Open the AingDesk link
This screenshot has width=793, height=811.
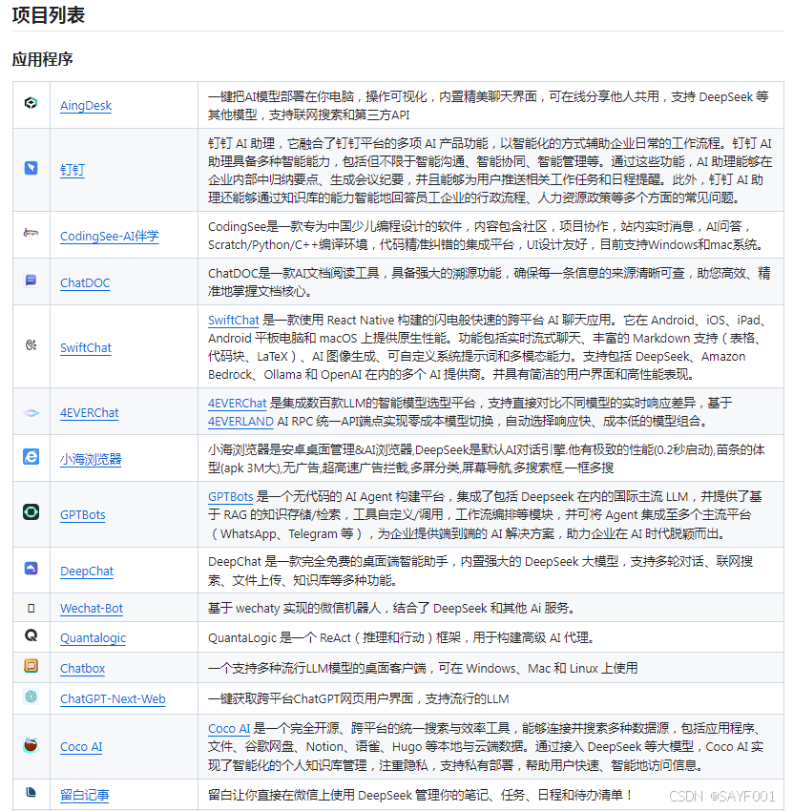[x=86, y=106]
